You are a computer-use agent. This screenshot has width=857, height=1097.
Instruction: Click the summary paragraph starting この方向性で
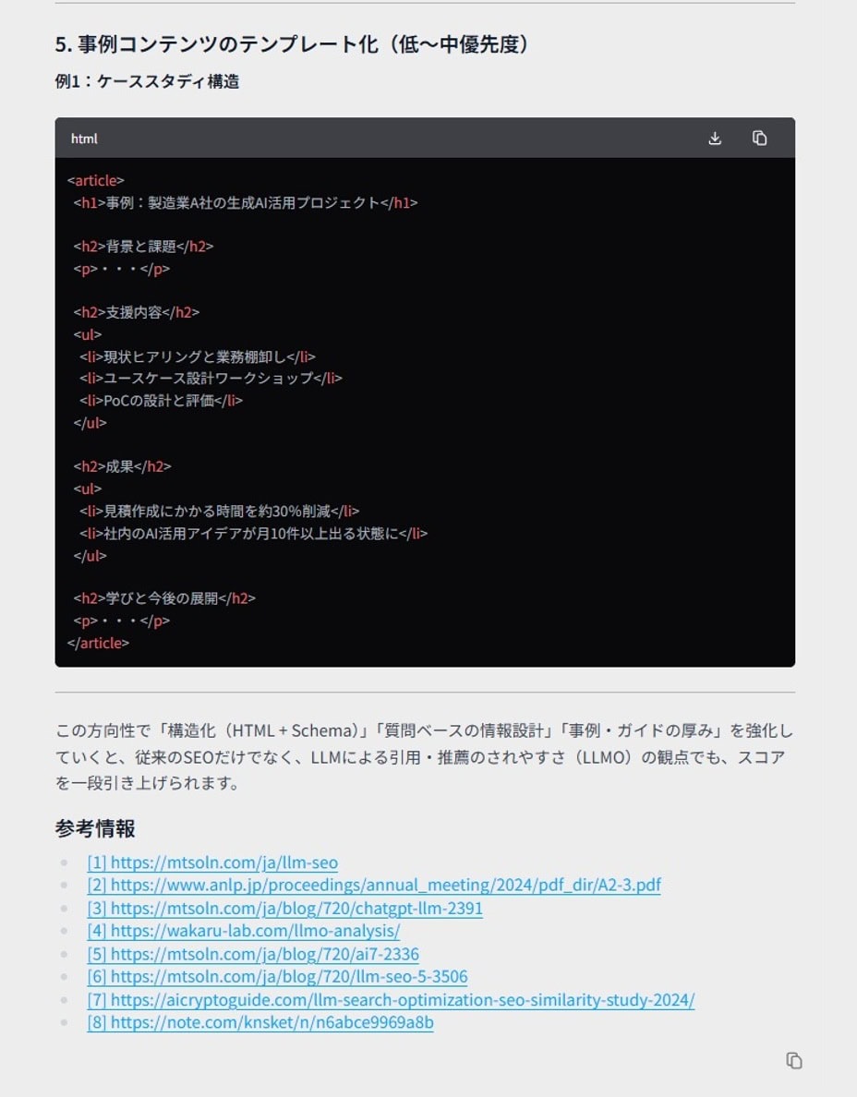click(x=424, y=757)
